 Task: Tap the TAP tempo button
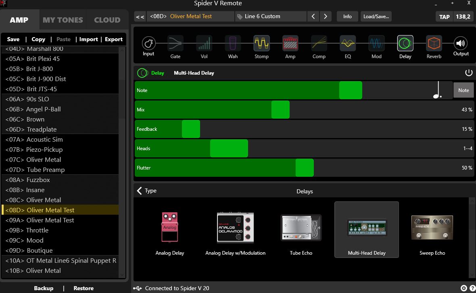click(x=445, y=17)
